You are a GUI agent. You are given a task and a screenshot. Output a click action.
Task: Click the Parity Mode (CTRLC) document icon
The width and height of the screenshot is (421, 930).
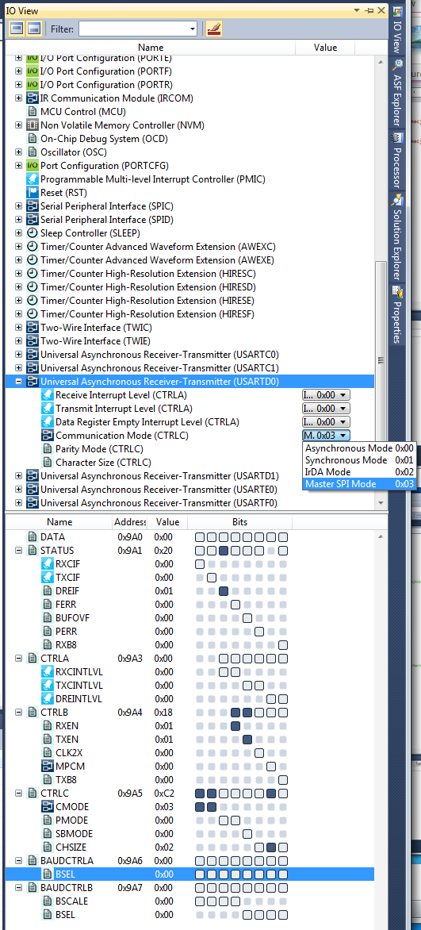[48, 449]
